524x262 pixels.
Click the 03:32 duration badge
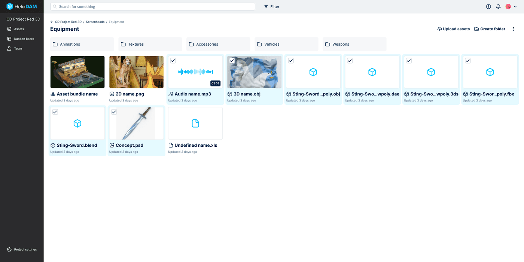pos(215,83)
